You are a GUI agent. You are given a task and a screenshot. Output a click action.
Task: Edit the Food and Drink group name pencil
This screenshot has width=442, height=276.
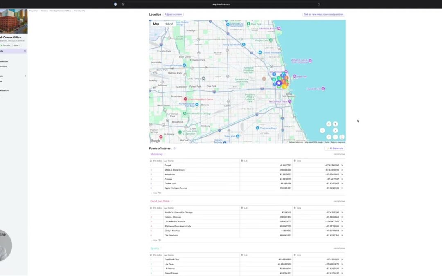[171, 201]
